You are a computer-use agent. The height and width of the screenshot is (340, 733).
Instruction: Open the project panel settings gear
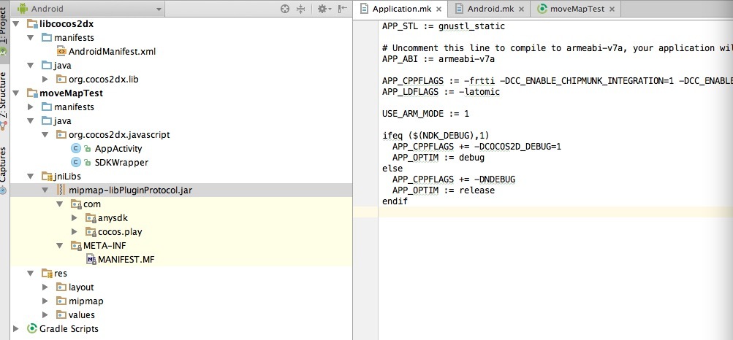pos(324,9)
